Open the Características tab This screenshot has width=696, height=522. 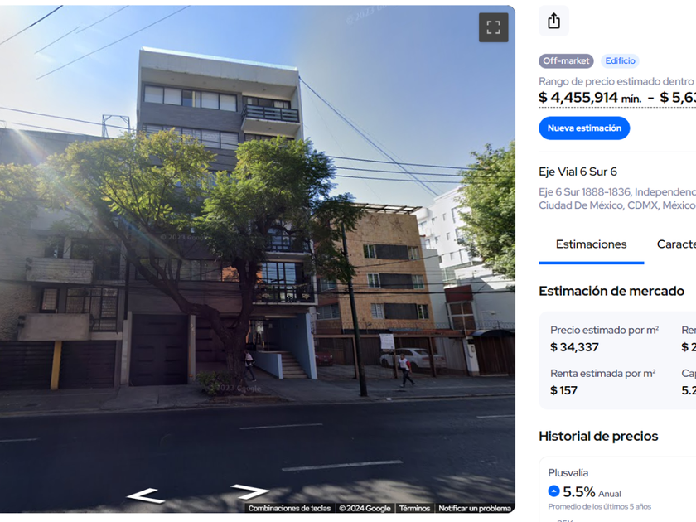click(675, 244)
